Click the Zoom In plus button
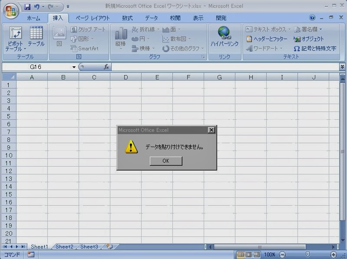 click(x=334, y=255)
